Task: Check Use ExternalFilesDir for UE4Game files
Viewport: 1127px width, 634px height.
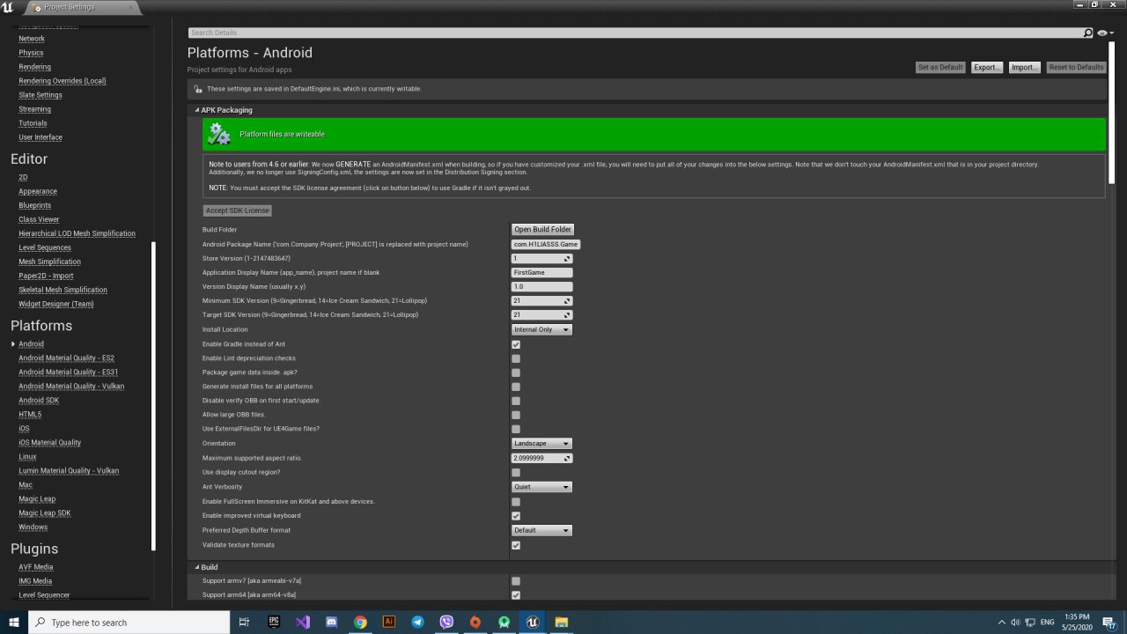Action: tap(516, 429)
